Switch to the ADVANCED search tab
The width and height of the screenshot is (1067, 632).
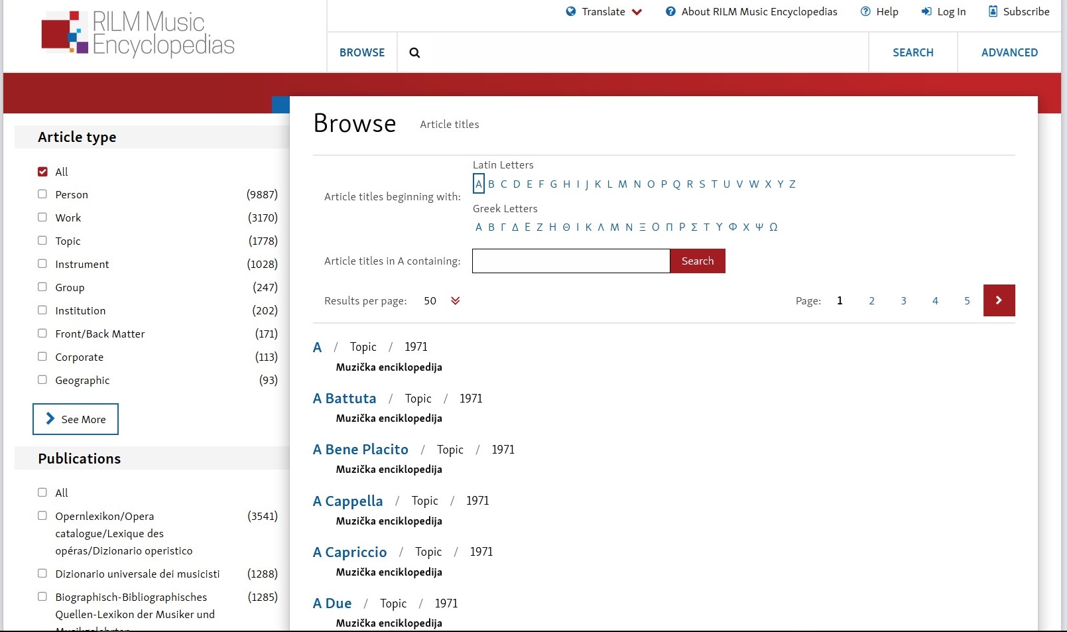coord(1009,52)
